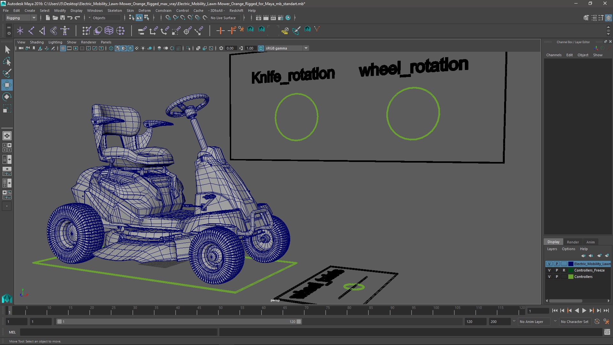Viewport: 613px width, 345px height.
Task: Click the playback end time field 120
Action: [x=475, y=322]
